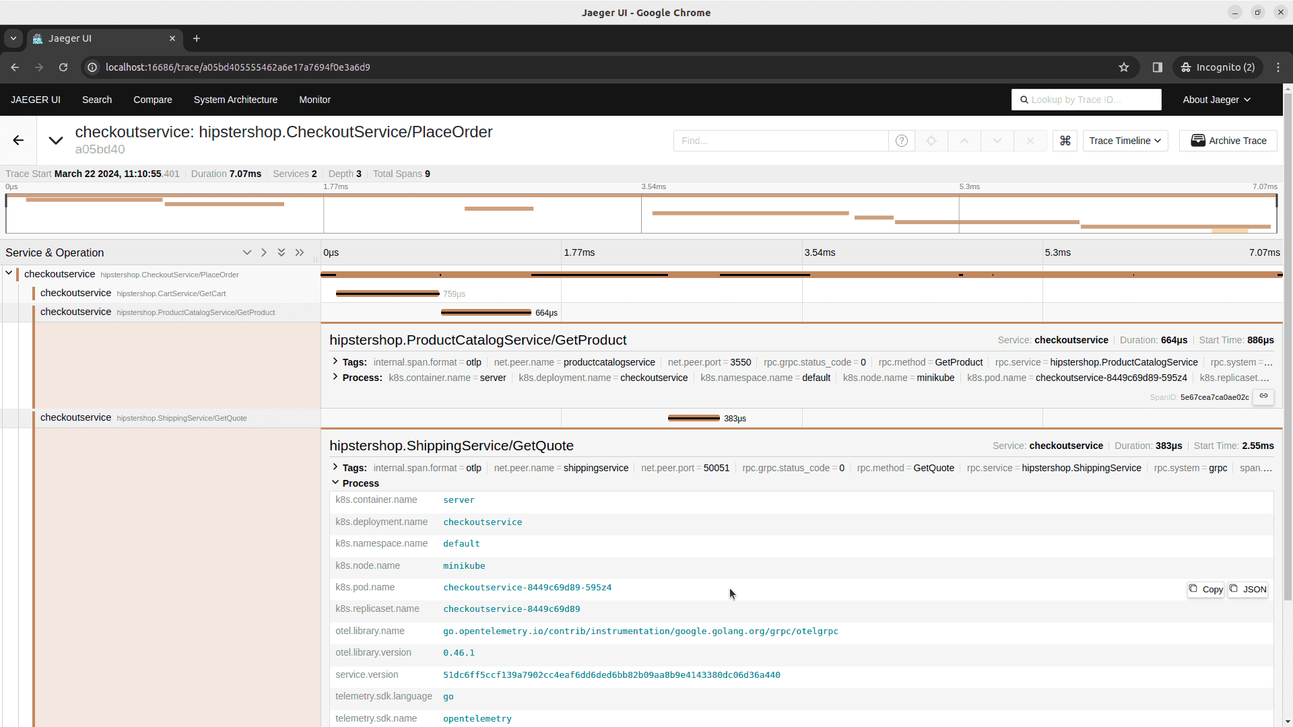Click the back arrow next to trace title
The height and width of the screenshot is (727, 1293).
[x=18, y=140]
